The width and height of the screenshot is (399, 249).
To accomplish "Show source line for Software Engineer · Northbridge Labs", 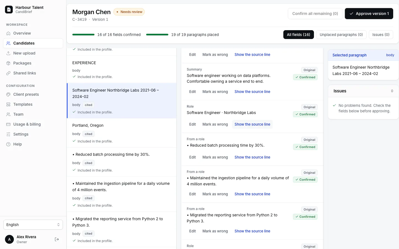I will coord(252,124).
